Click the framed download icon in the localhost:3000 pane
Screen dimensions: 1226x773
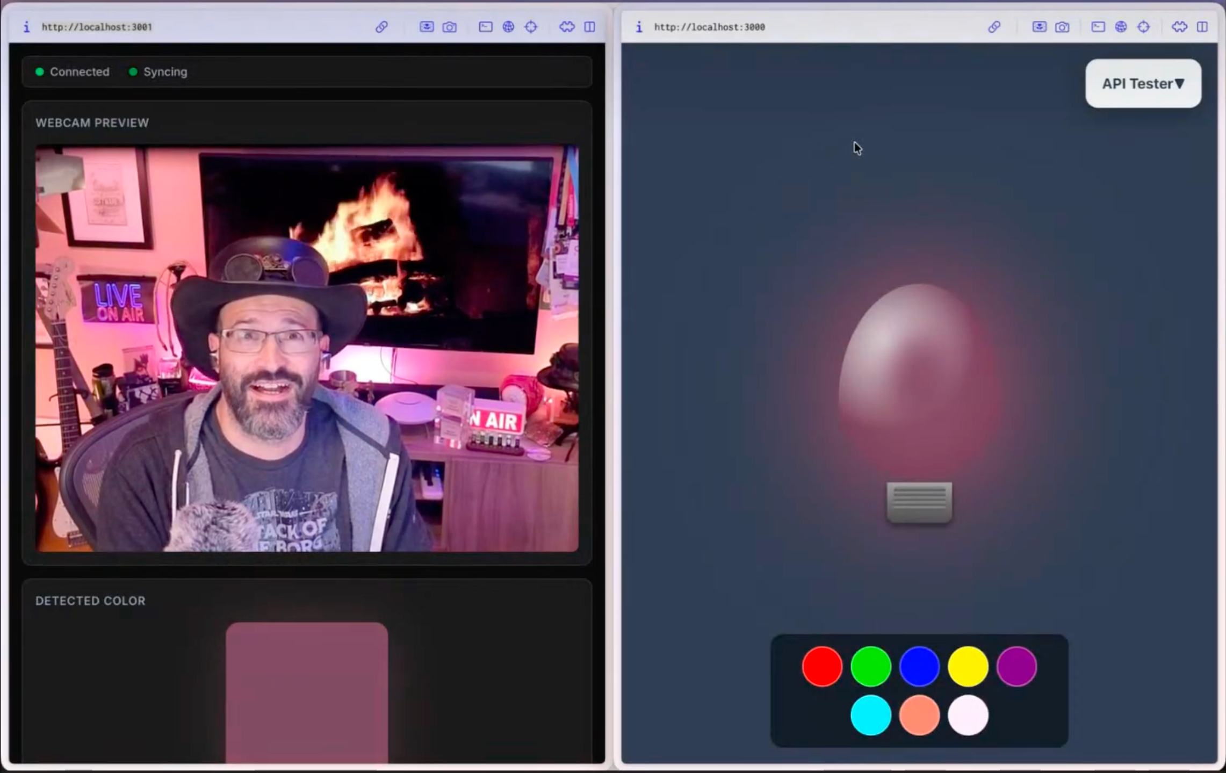click(x=1039, y=27)
